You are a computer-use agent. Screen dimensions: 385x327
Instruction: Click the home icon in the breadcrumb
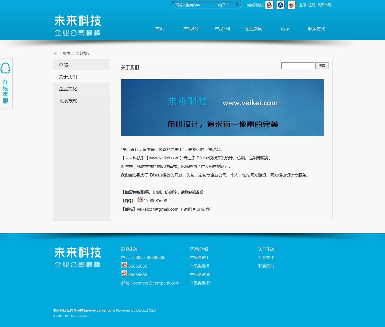(x=55, y=53)
